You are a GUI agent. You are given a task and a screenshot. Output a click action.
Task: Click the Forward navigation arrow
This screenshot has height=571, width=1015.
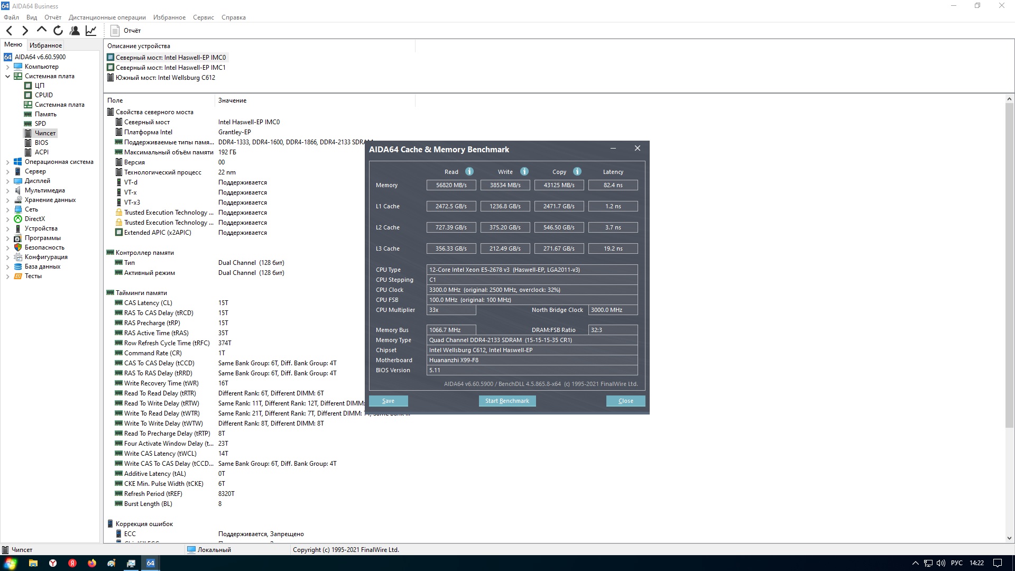(25, 31)
